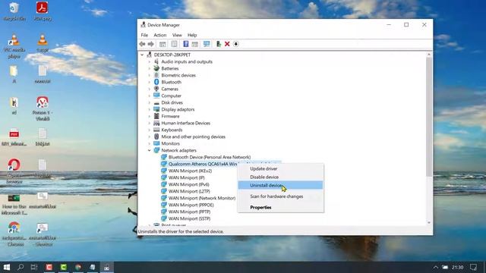Choose Scan for hardware changes in context menu
The image size is (486, 273).
click(x=280, y=196)
